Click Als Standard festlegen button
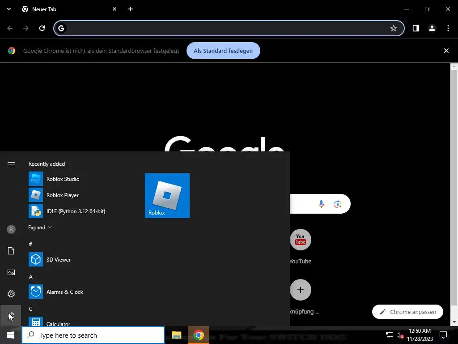This screenshot has width=458, height=344. coord(223,51)
